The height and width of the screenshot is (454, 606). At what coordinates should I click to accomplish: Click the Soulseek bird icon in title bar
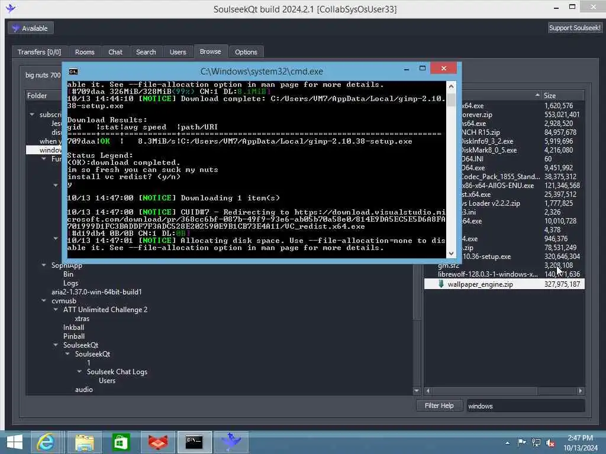11,8
